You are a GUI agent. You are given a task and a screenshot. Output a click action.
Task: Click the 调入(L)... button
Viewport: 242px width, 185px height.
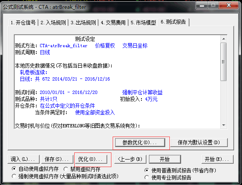(x=23, y=159)
